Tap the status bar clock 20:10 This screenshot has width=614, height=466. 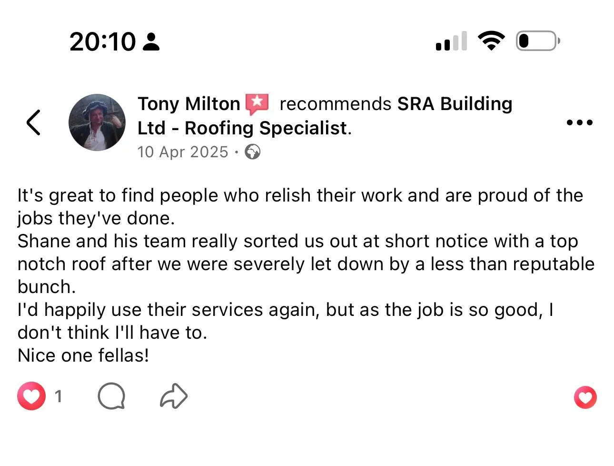pyautogui.click(x=102, y=41)
